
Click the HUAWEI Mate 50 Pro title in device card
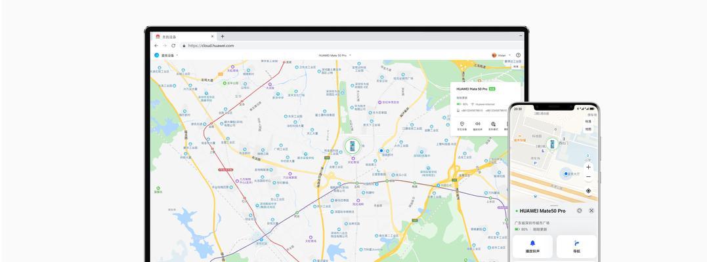coord(471,89)
